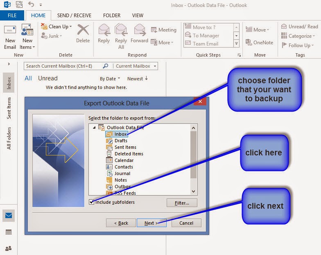The image size is (321, 255).
Task: Click All Folders in collapsed pane
Action: [9, 138]
